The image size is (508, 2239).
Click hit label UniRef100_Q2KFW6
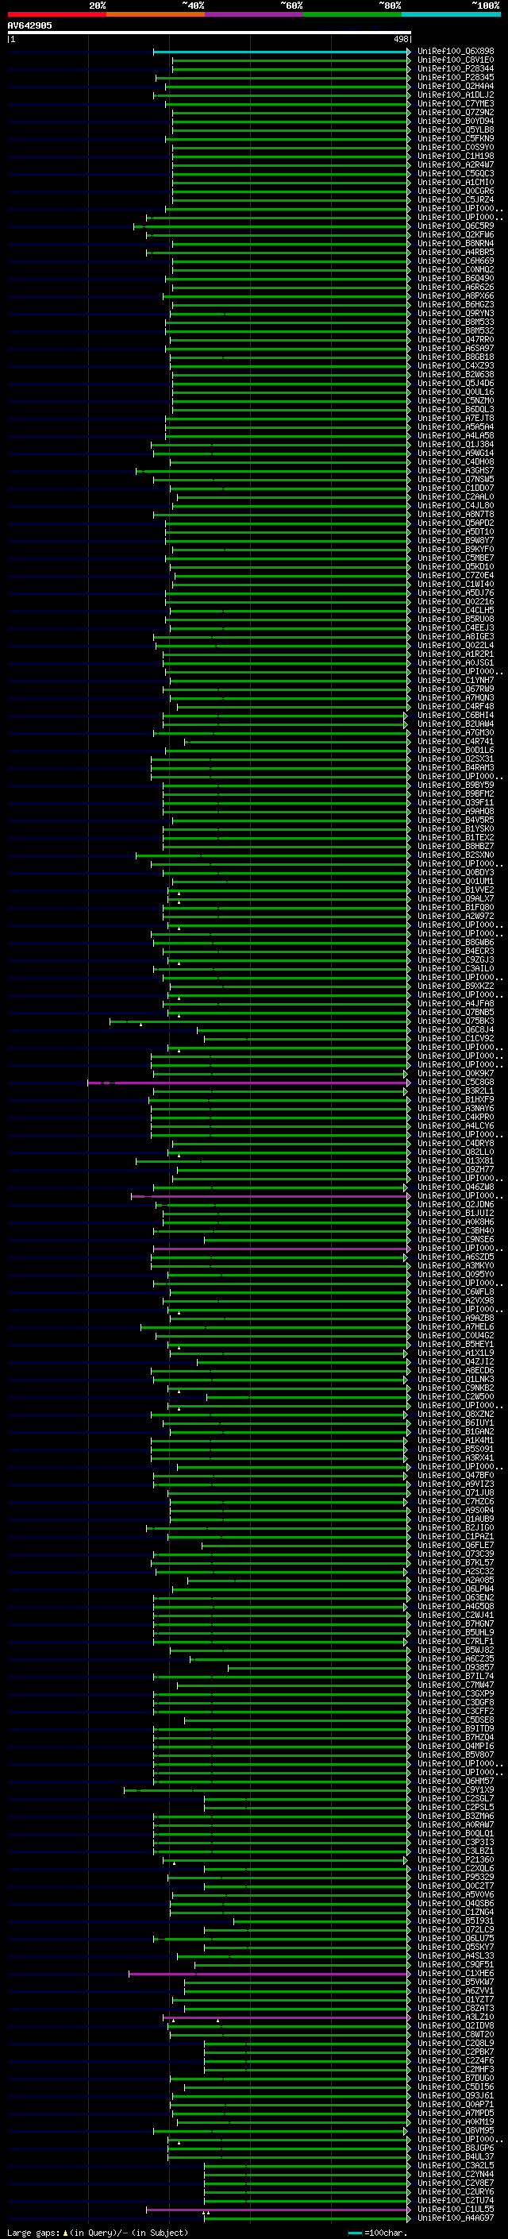(456, 234)
